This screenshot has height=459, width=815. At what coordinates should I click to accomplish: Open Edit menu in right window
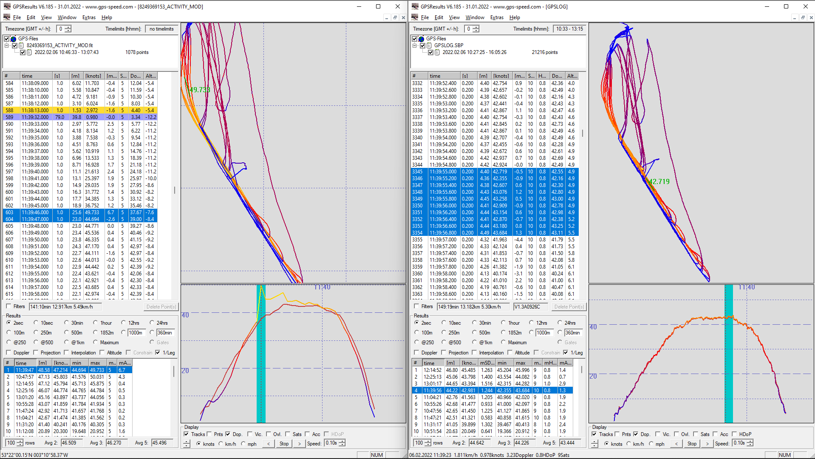[439, 17]
